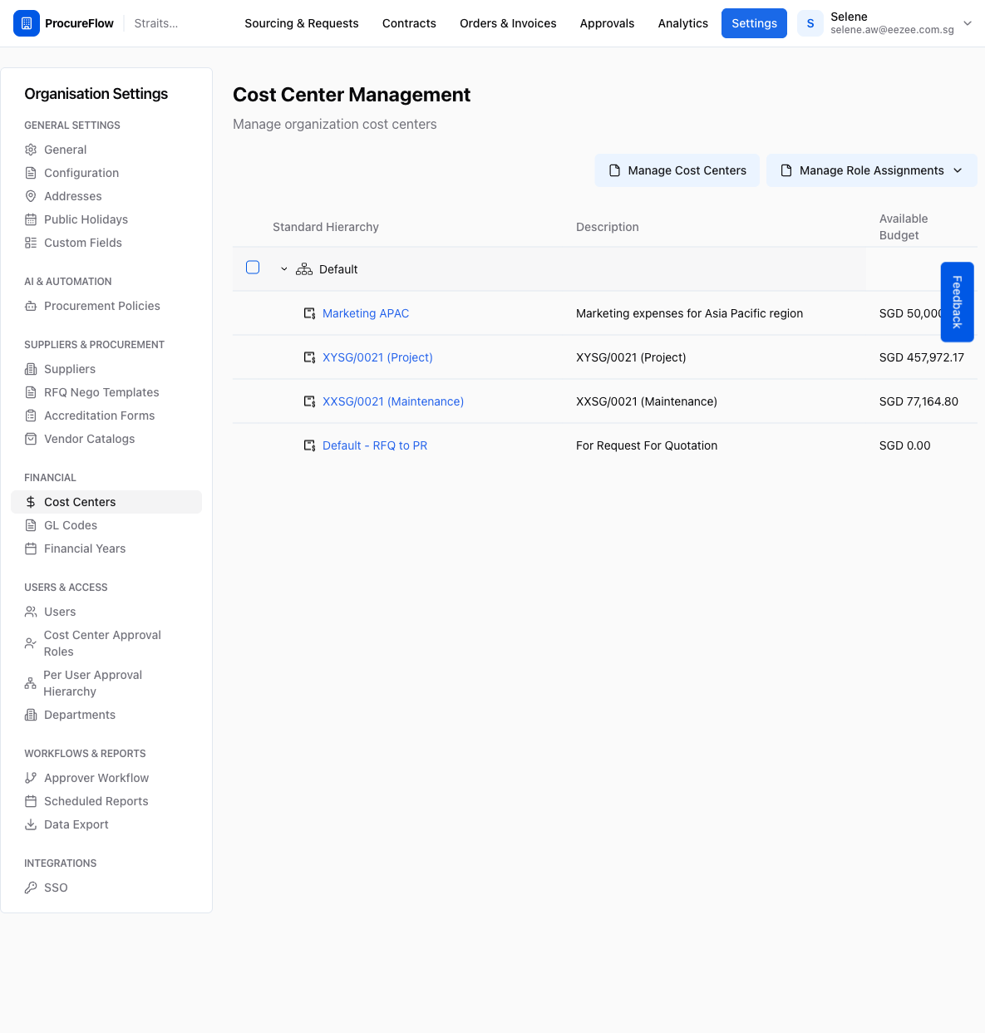Click the Accreditation Forms clipboard icon

tap(31, 416)
